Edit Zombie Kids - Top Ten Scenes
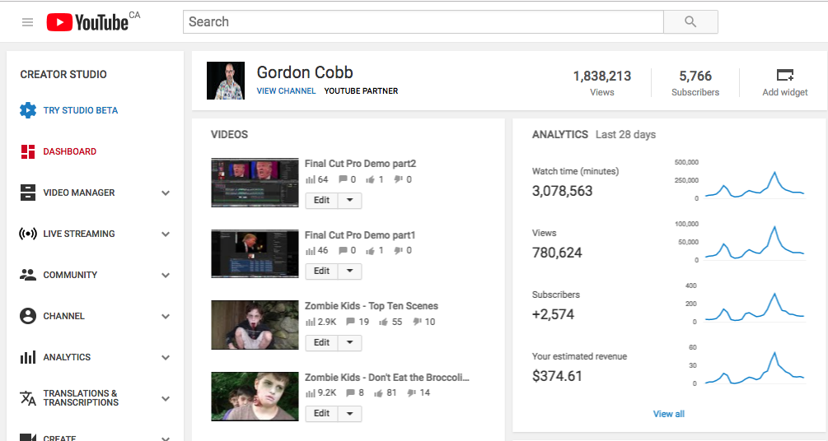The width and height of the screenshot is (828, 441). (x=321, y=343)
